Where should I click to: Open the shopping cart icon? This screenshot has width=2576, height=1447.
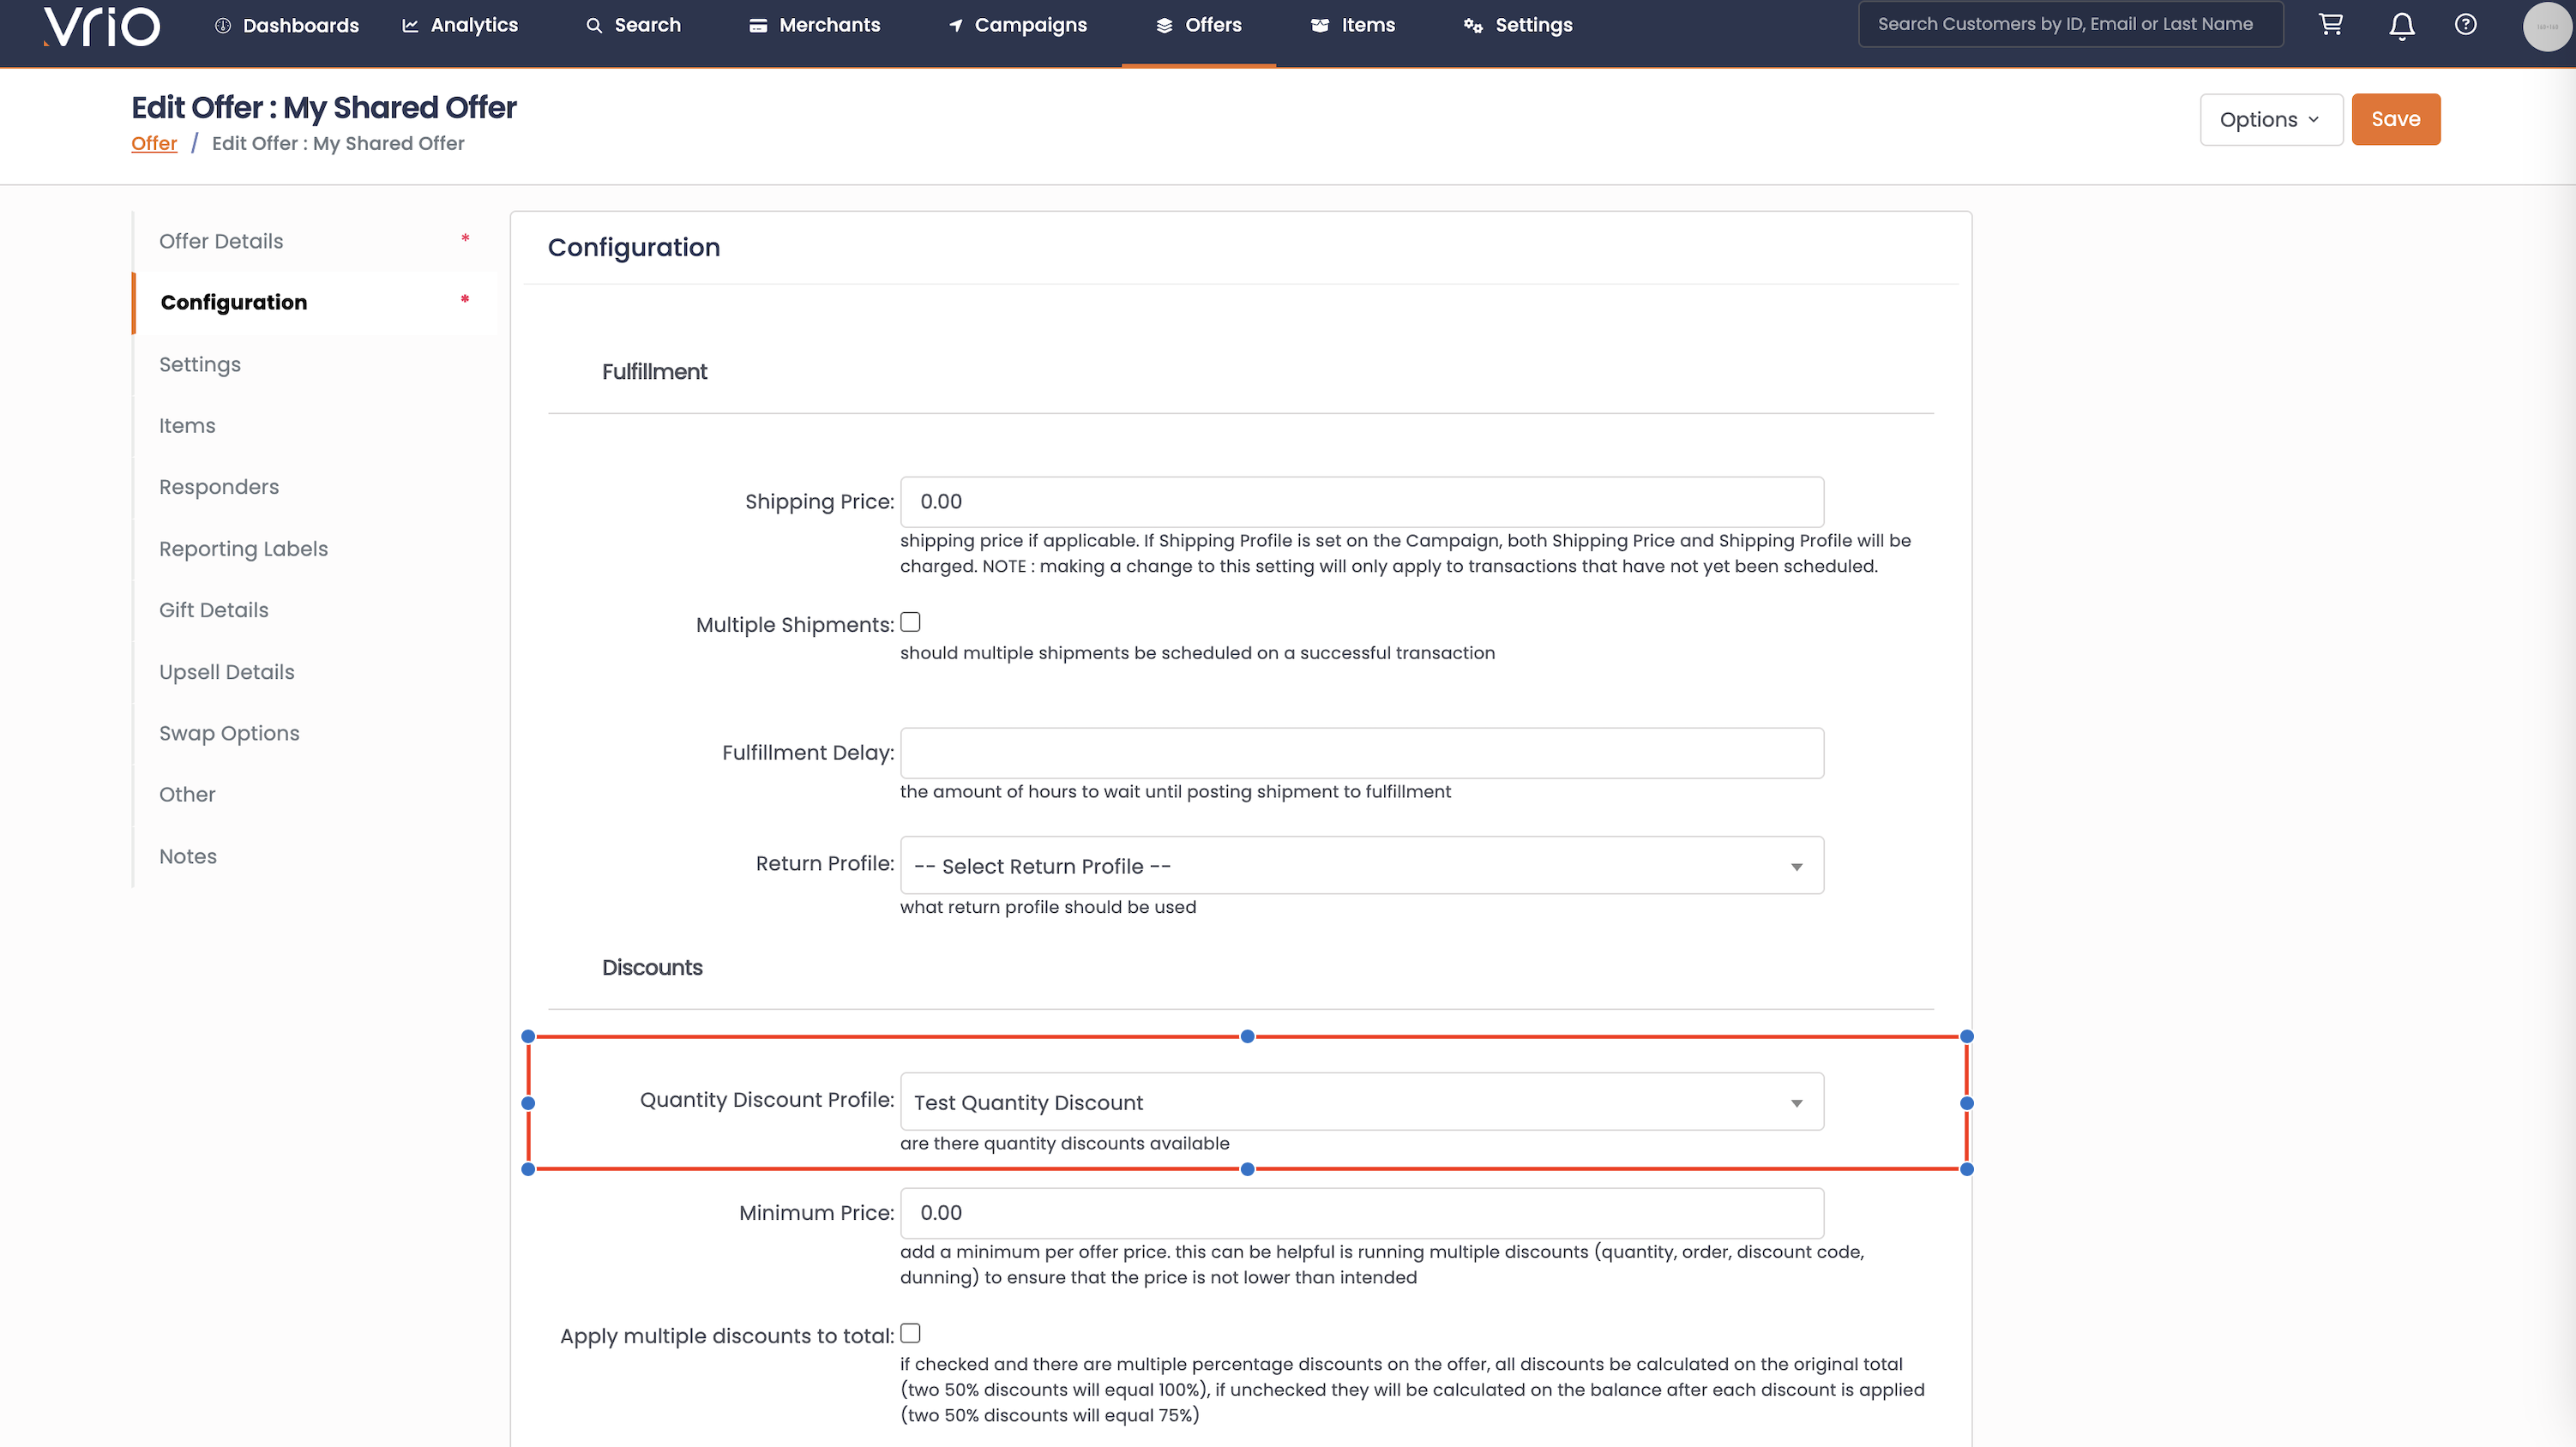[2331, 25]
